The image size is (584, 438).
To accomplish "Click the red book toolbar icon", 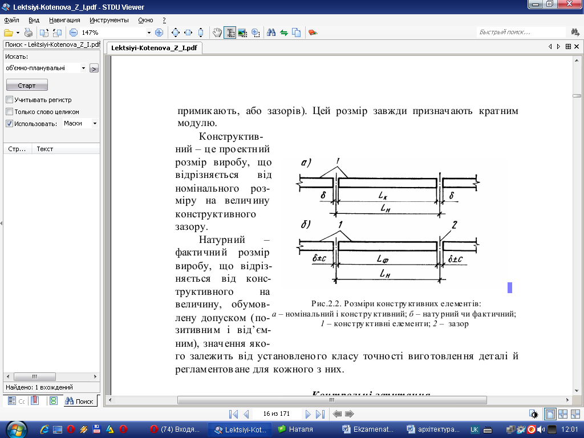I will coord(313,33).
